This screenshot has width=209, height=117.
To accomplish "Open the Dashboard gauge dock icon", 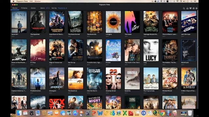I will 31,113.
